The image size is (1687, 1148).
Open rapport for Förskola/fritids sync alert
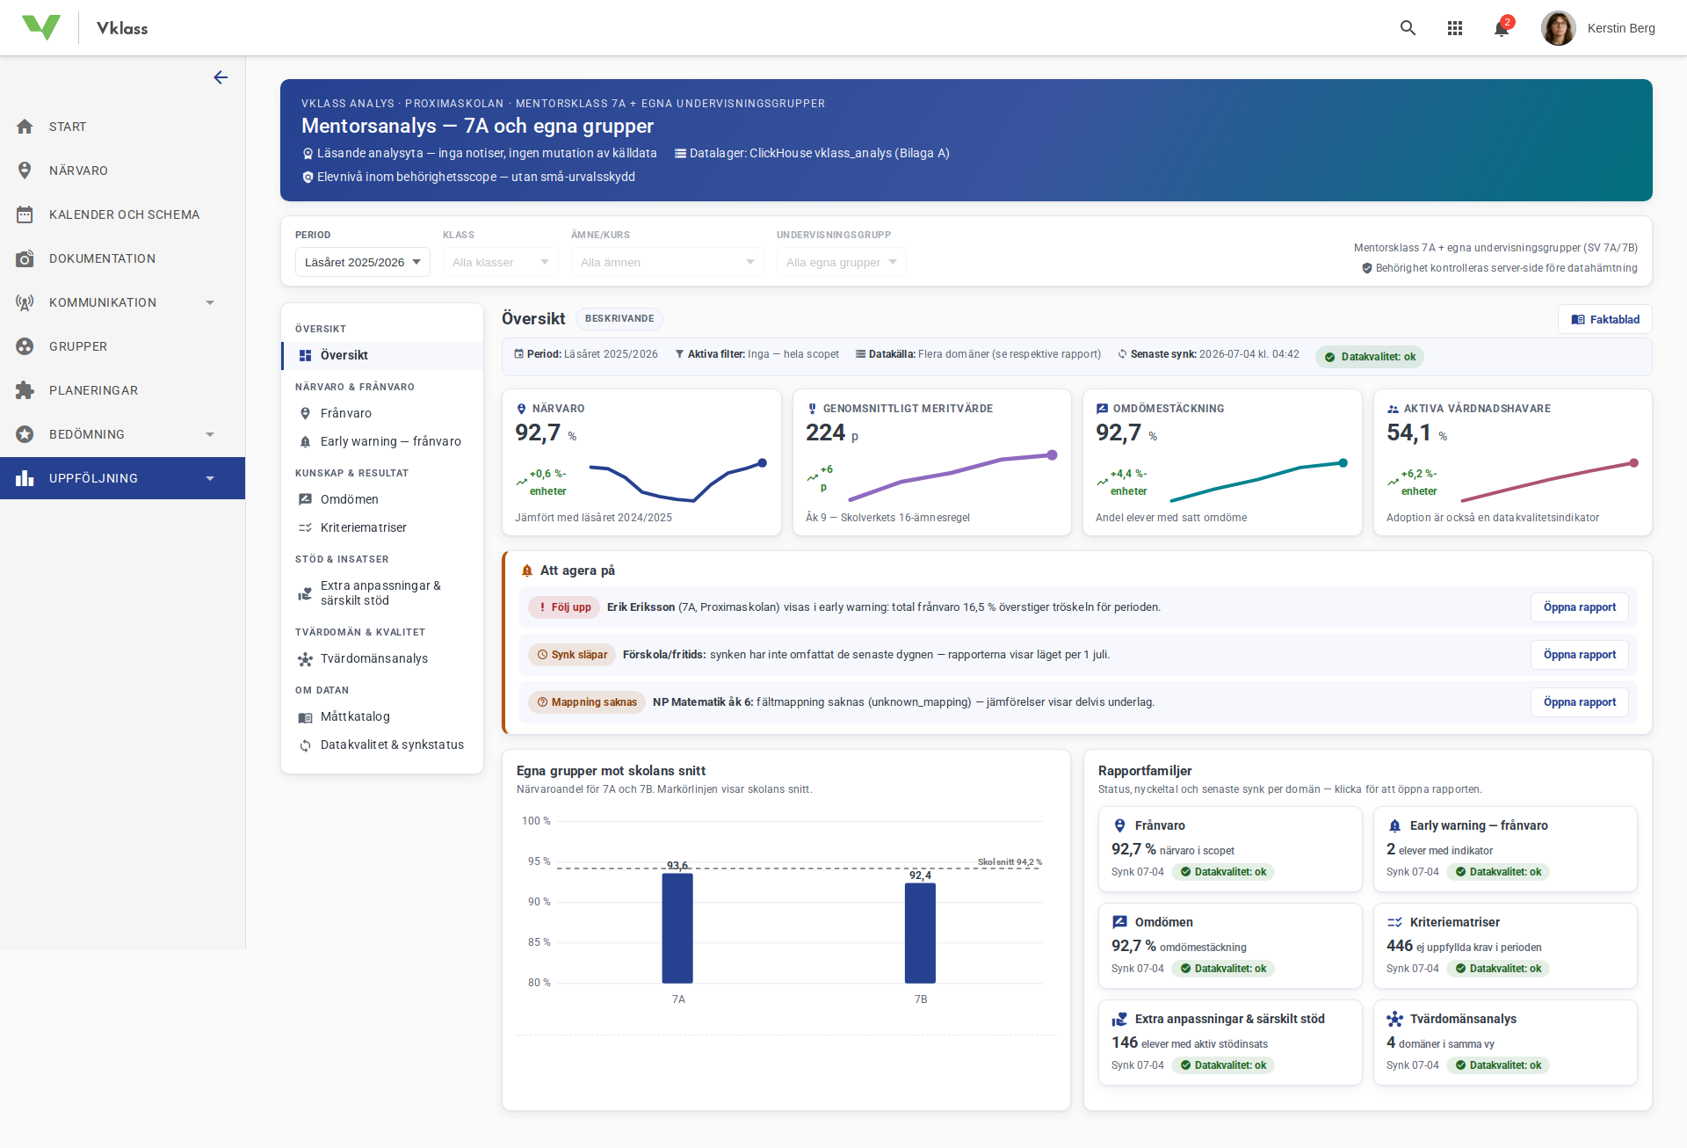point(1579,655)
